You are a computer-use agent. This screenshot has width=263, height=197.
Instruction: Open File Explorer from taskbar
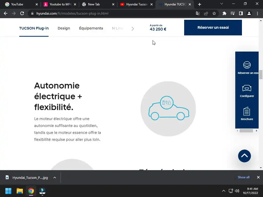coord(20,191)
